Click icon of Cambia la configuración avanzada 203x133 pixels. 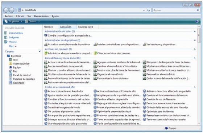46,36
